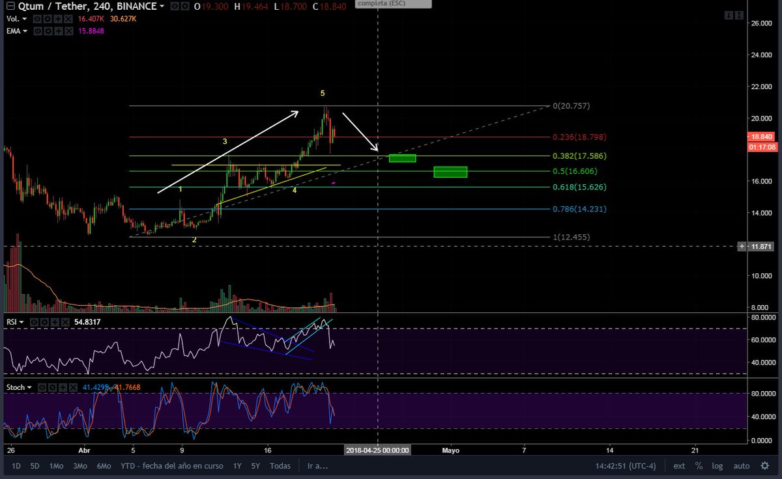Click the 0.786(14.231) Fibonacci label

click(x=581, y=209)
